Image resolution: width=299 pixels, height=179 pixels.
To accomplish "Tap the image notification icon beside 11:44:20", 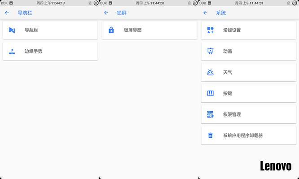I will [110, 3].
